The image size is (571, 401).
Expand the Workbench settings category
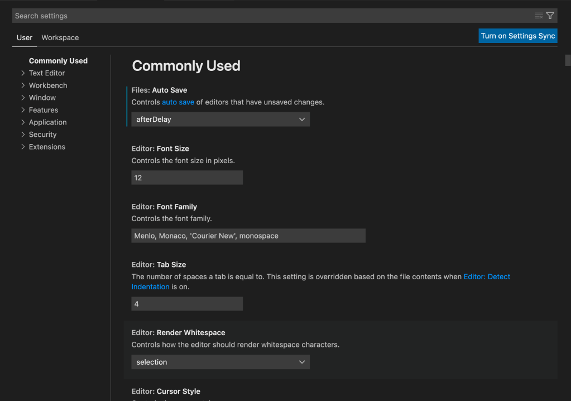[x=48, y=85]
